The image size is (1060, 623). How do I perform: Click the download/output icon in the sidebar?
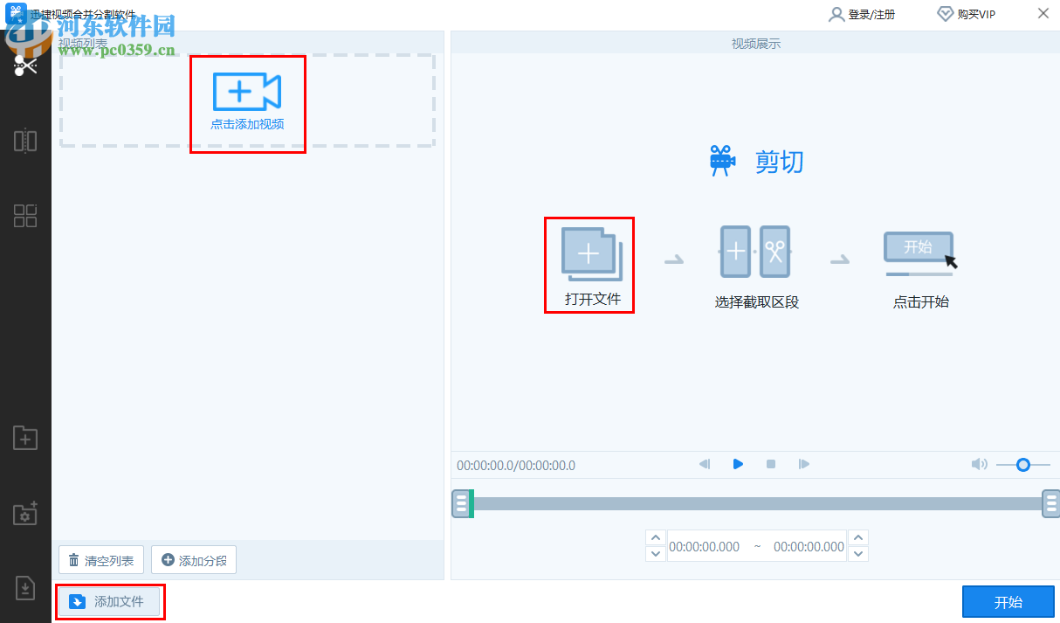coord(24,588)
